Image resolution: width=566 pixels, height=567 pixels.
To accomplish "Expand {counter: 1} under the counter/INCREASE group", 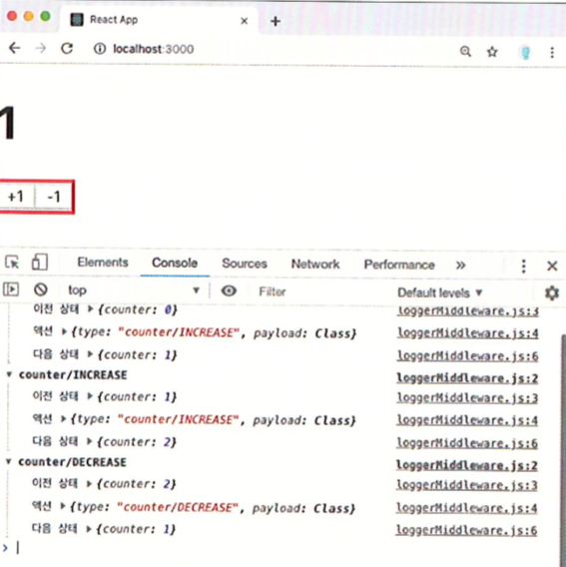I will click(90, 396).
